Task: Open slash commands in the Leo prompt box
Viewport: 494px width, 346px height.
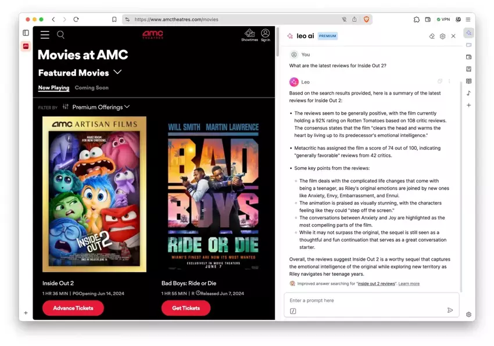Action: [x=293, y=312]
